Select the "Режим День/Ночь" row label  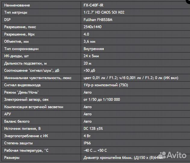tap(21, 92)
